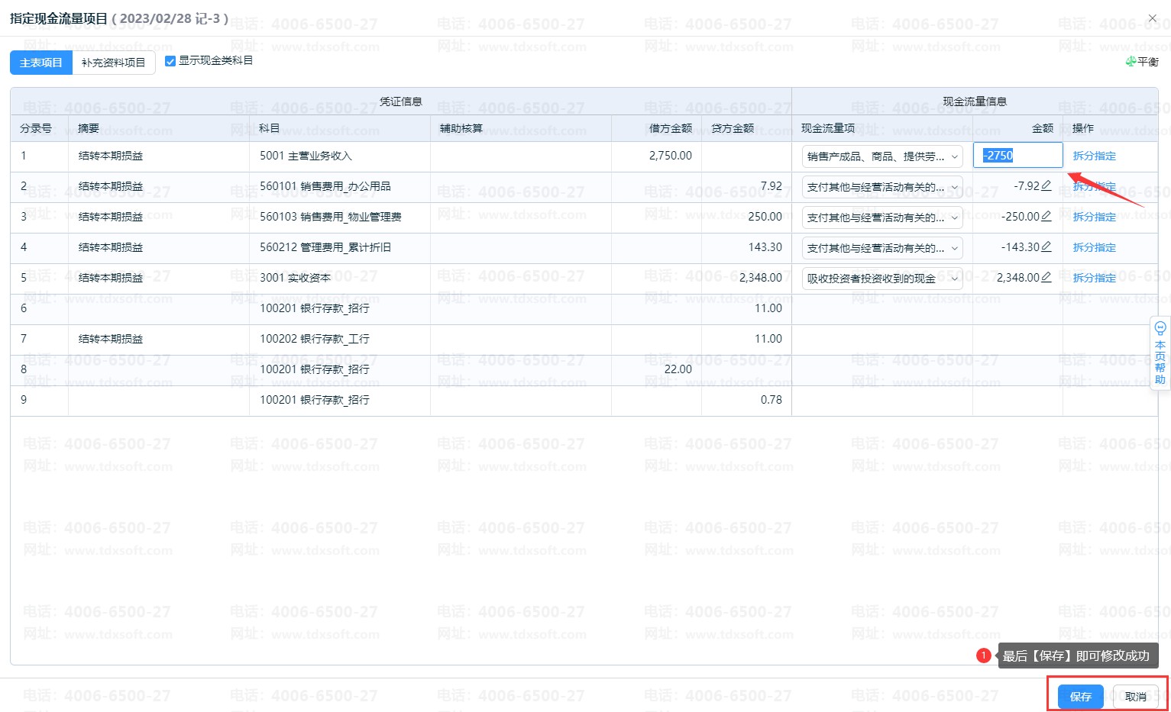Screen dimensions: 1171x712
Task: Switch to the 主表项目 tab
Action: 41,63
